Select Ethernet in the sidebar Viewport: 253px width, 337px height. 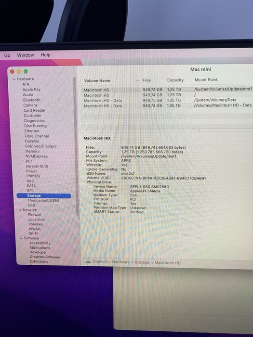pyautogui.click(x=32, y=131)
